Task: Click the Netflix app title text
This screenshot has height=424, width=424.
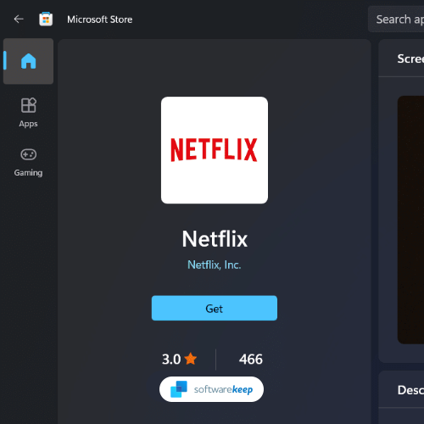Action: [215, 239]
